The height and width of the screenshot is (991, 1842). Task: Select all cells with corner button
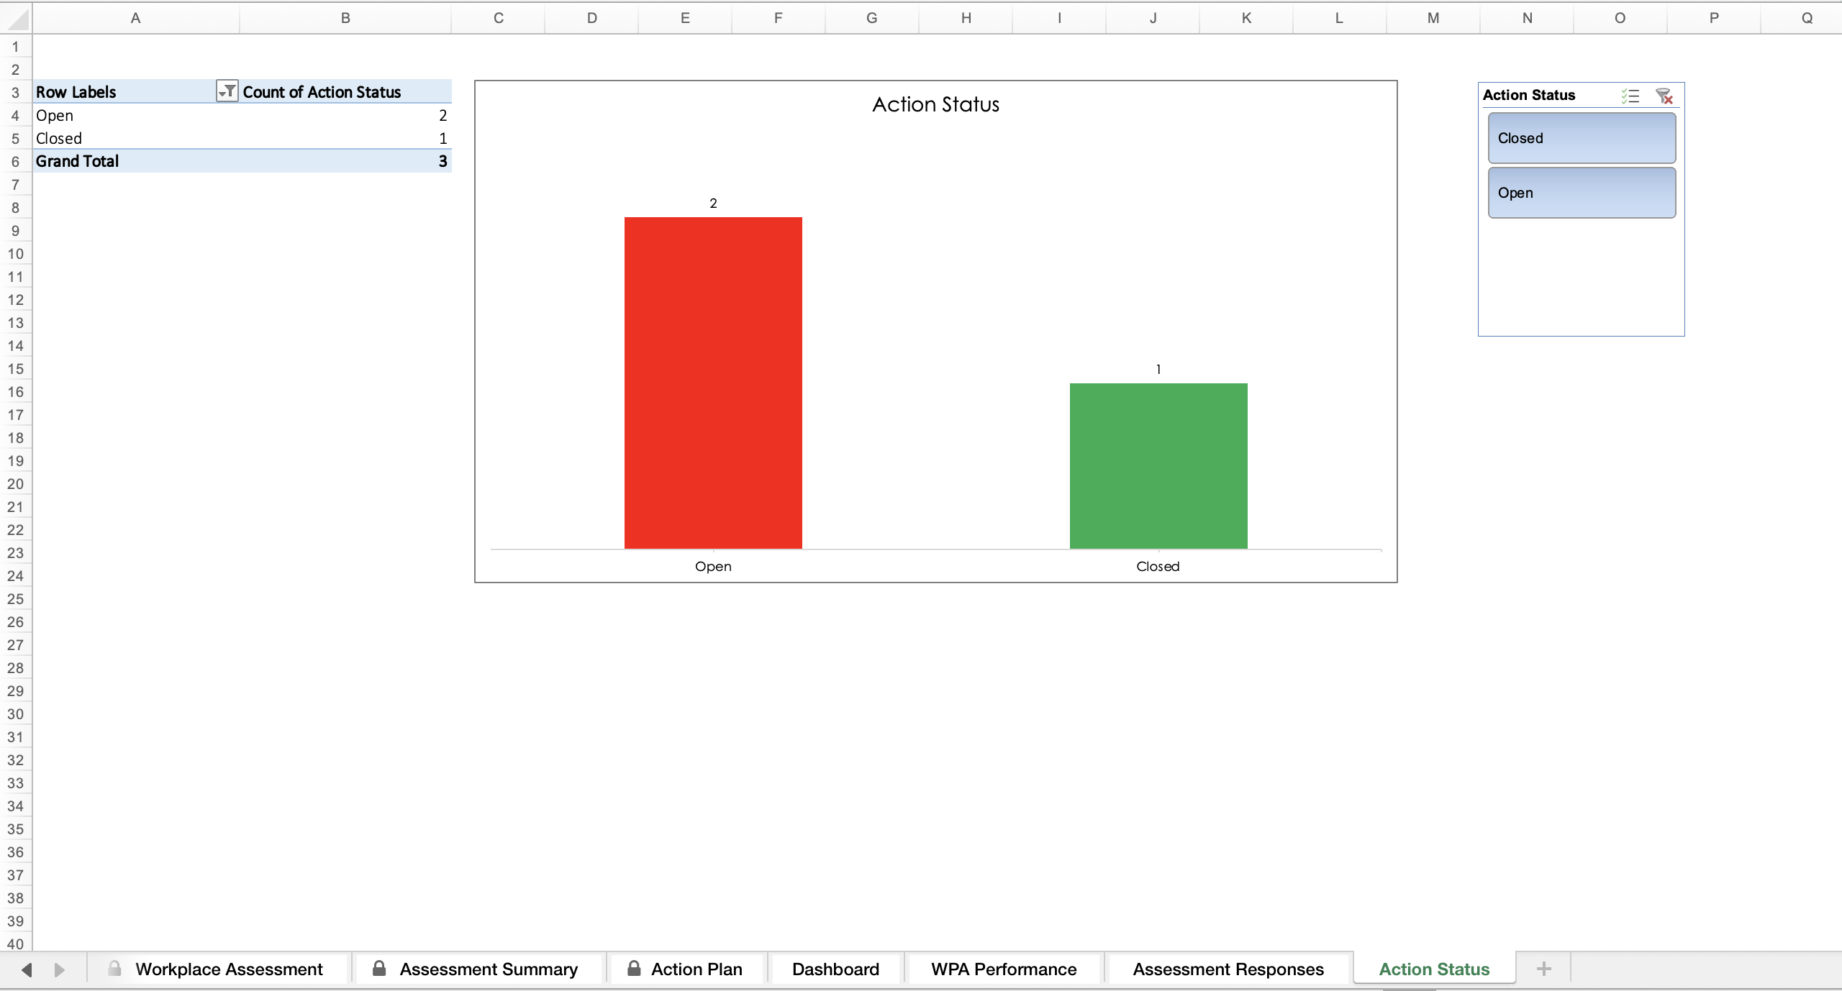pyautogui.click(x=16, y=18)
